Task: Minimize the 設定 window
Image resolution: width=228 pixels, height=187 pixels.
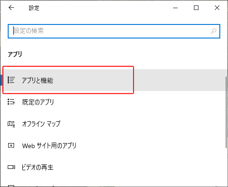Action: point(175,8)
